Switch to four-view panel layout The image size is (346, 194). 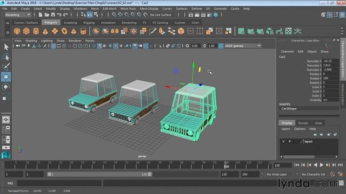pos(6,129)
